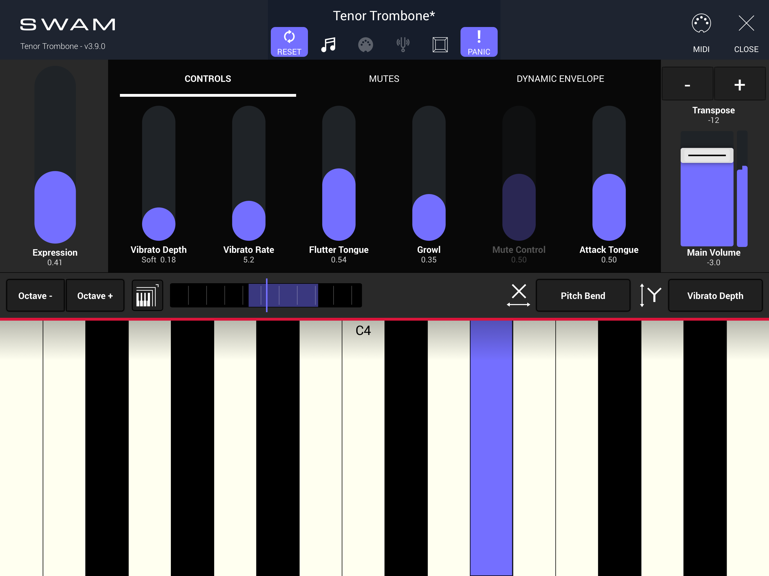
Task: Adjust the Attack Tongue slider
Action: (x=609, y=173)
